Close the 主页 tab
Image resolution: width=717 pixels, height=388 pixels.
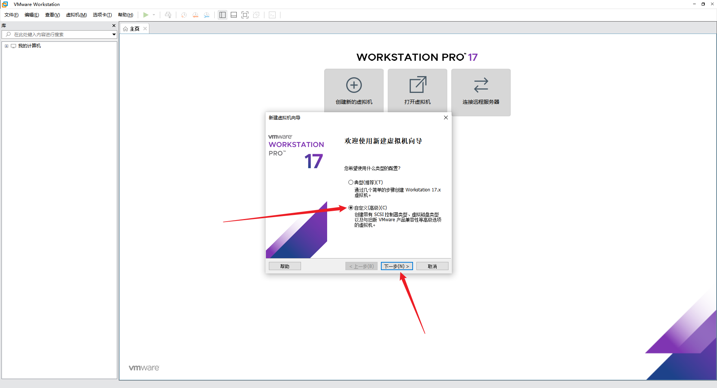click(x=145, y=29)
